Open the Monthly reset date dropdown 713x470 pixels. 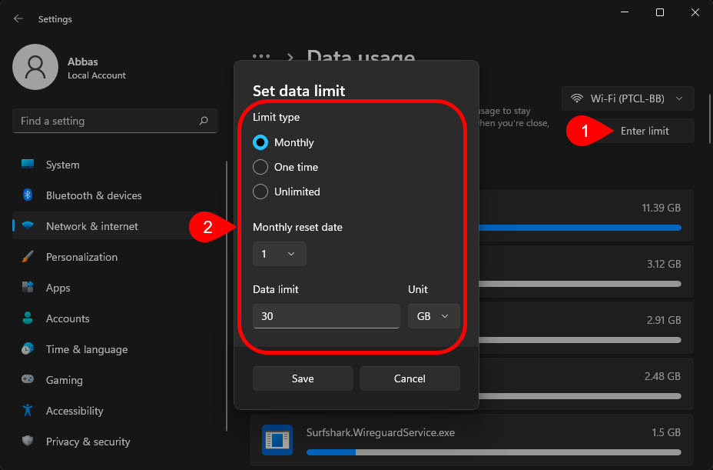pyautogui.click(x=279, y=254)
